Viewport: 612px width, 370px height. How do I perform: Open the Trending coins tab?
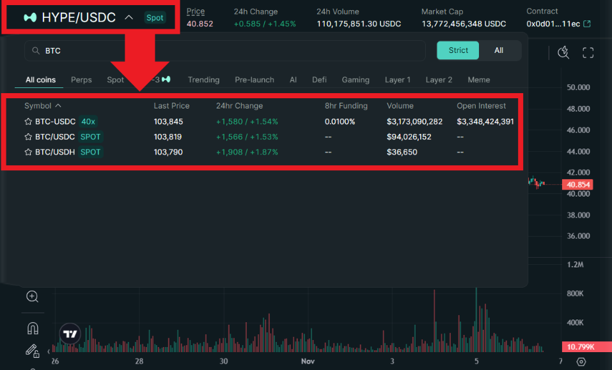[x=203, y=80]
